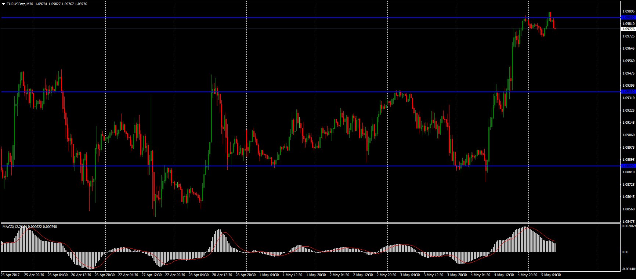This screenshot has width=636, height=279.
Task: Select the blue horizontal line near 1.09310
Action: coord(310,92)
